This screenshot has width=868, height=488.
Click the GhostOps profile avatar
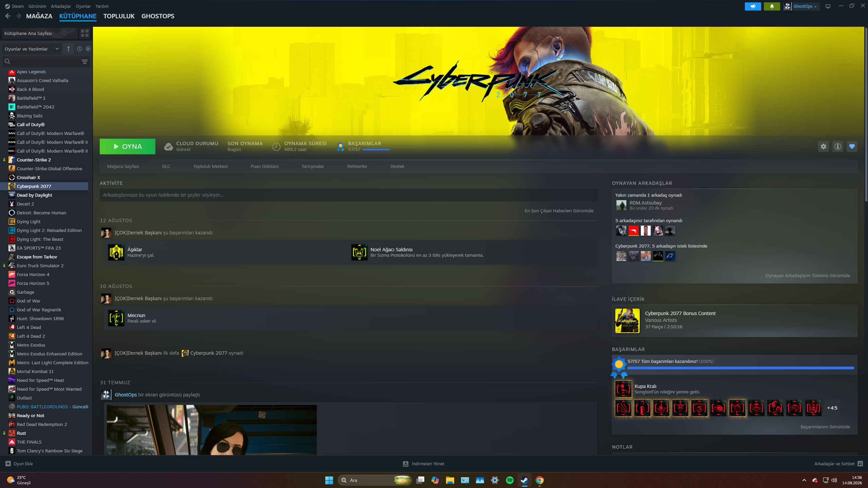787,6
